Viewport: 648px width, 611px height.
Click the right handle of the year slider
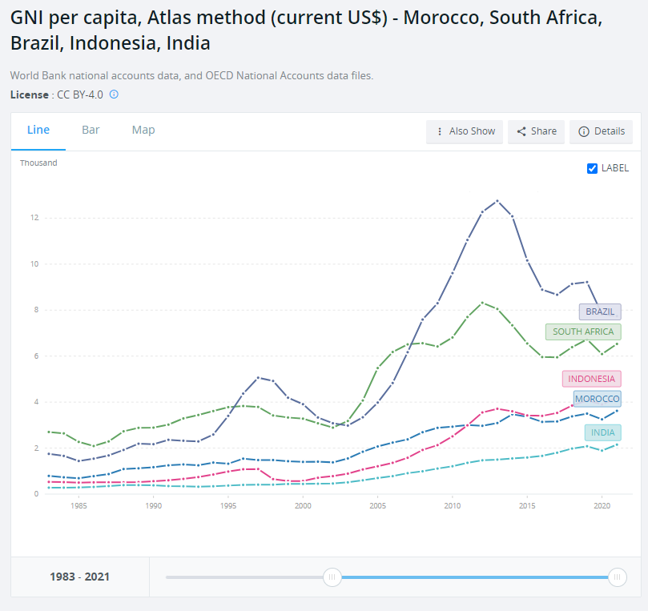tap(617, 577)
